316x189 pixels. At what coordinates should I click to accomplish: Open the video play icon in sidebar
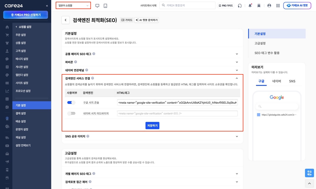pyautogui.click(x=7, y=145)
